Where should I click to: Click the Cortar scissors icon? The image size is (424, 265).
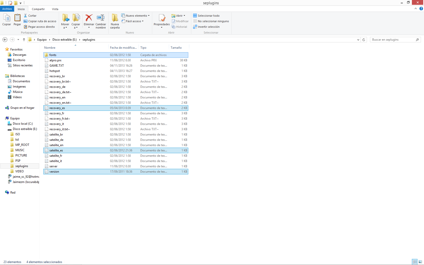coord(25,16)
